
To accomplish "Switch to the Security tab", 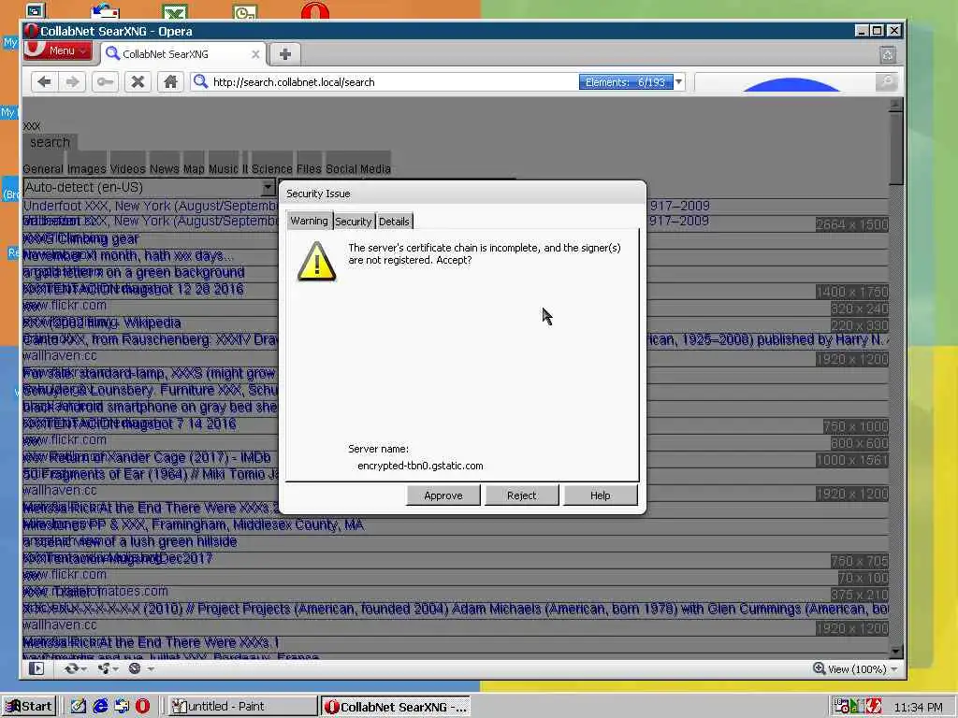I will pos(353,221).
